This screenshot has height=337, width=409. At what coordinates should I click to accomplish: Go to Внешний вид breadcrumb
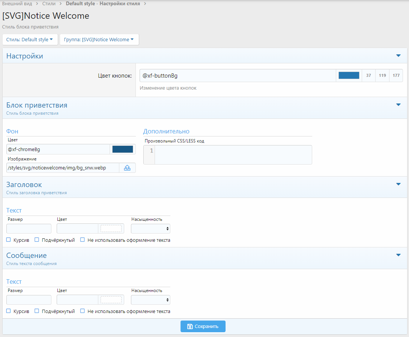point(17,4)
